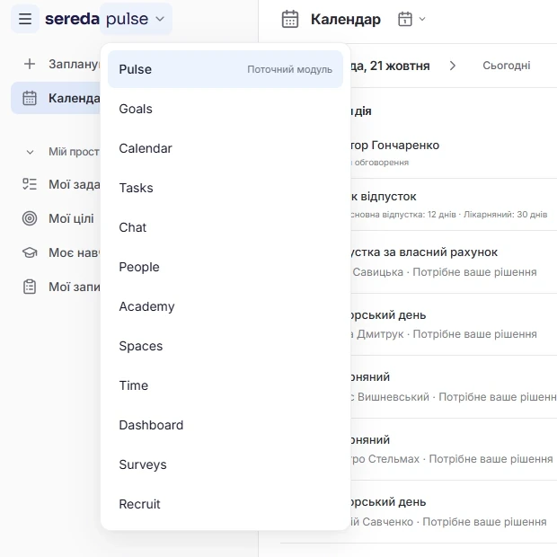Go to the Dashboard module
The height and width of the screenshot is (557, 557).
(225, 425)
